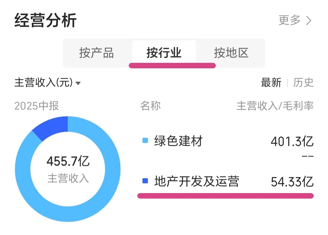Click the 401.3亿 revenue value
The image size is (328, 235).
[x=292, y=141]
